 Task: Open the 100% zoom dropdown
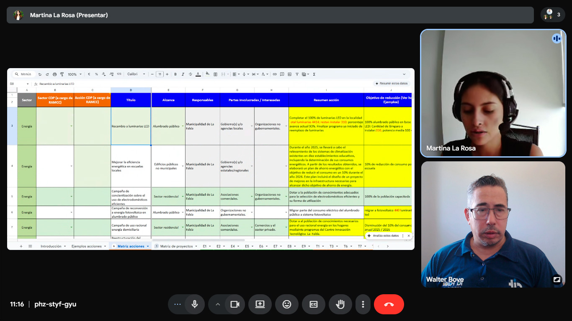tap(75, 74)
